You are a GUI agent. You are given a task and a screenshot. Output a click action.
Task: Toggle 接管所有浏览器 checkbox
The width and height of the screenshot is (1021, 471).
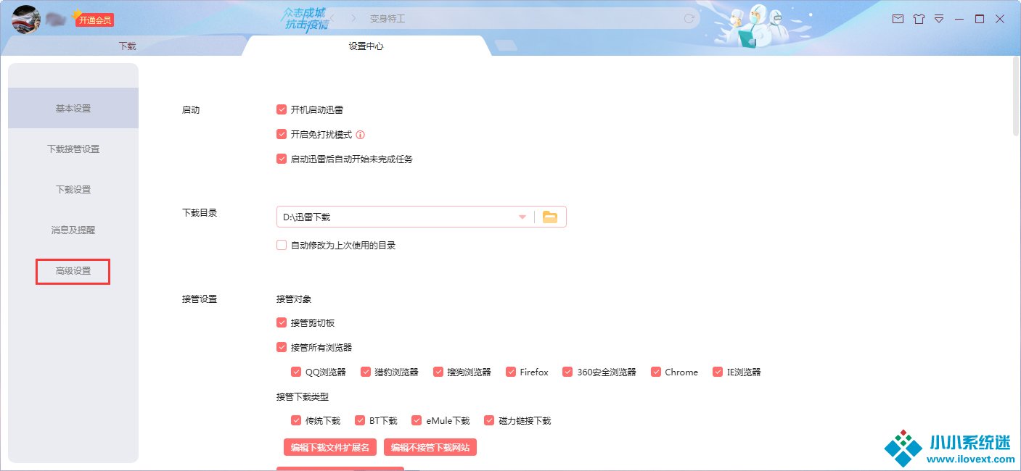tap(282, 347)
